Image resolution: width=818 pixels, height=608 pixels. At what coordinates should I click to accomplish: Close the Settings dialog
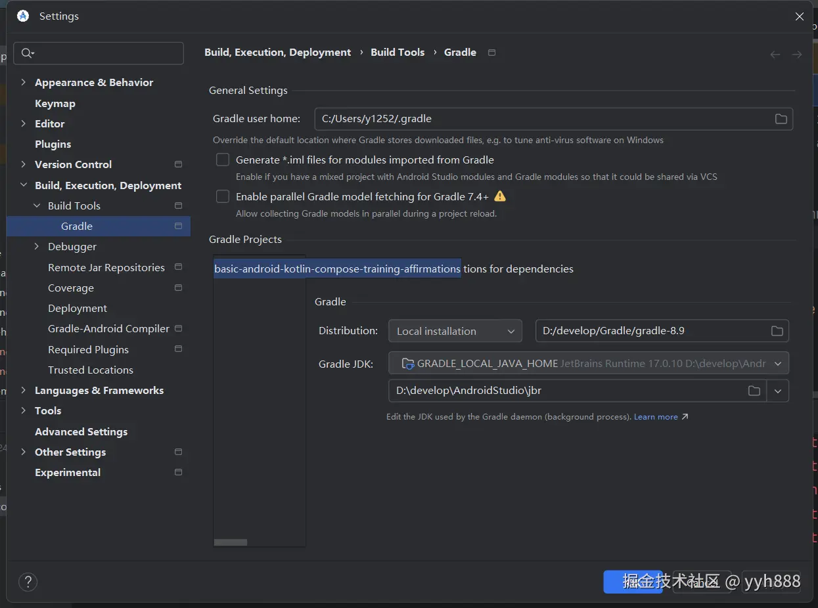click(x=800, y=16)
